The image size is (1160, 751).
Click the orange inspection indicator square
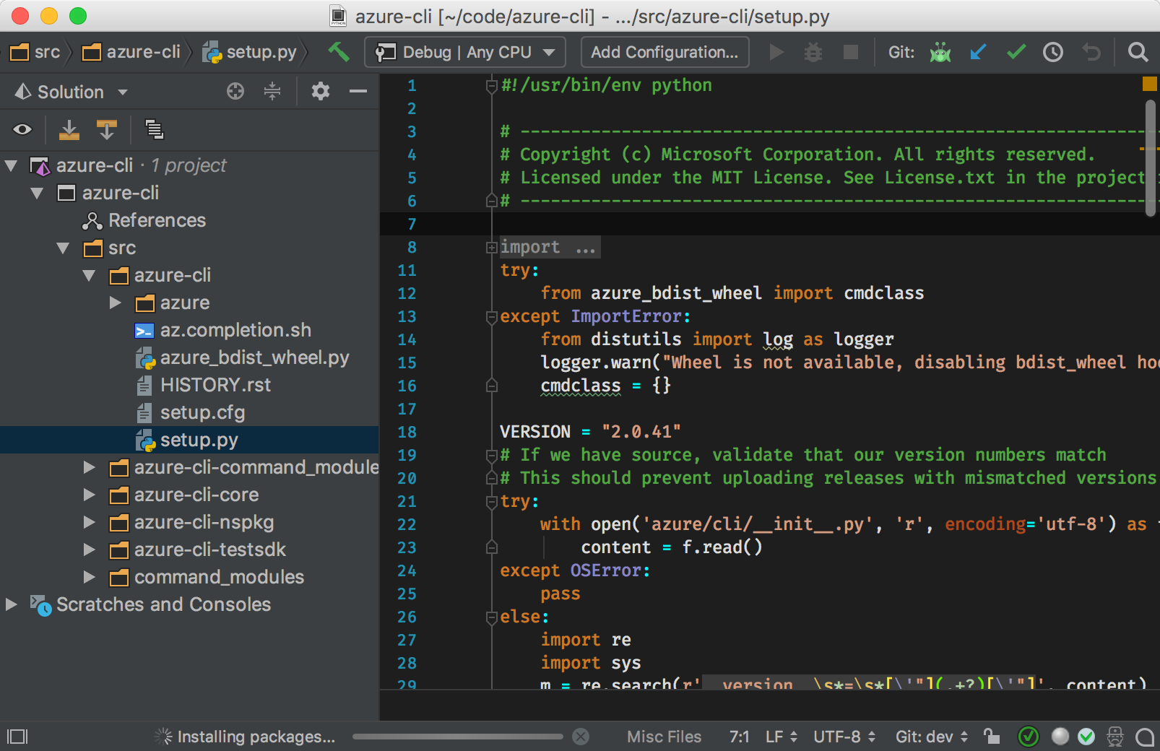1150,84
